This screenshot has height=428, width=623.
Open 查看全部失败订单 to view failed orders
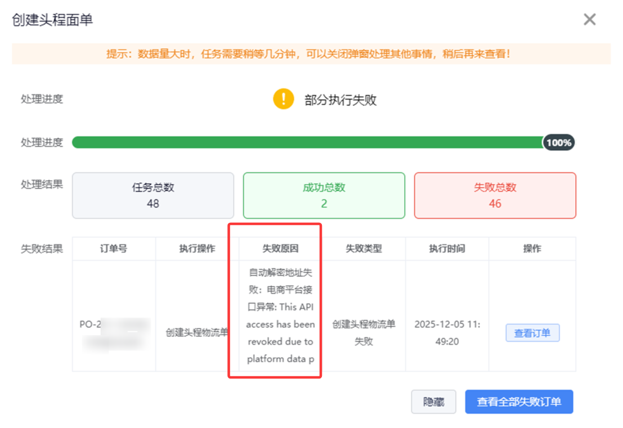(519, 402)
